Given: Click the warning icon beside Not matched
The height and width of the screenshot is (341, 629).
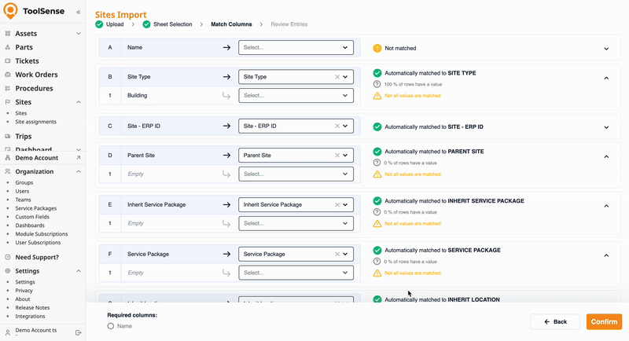Looking at the screenshot, I should [377, 48].
